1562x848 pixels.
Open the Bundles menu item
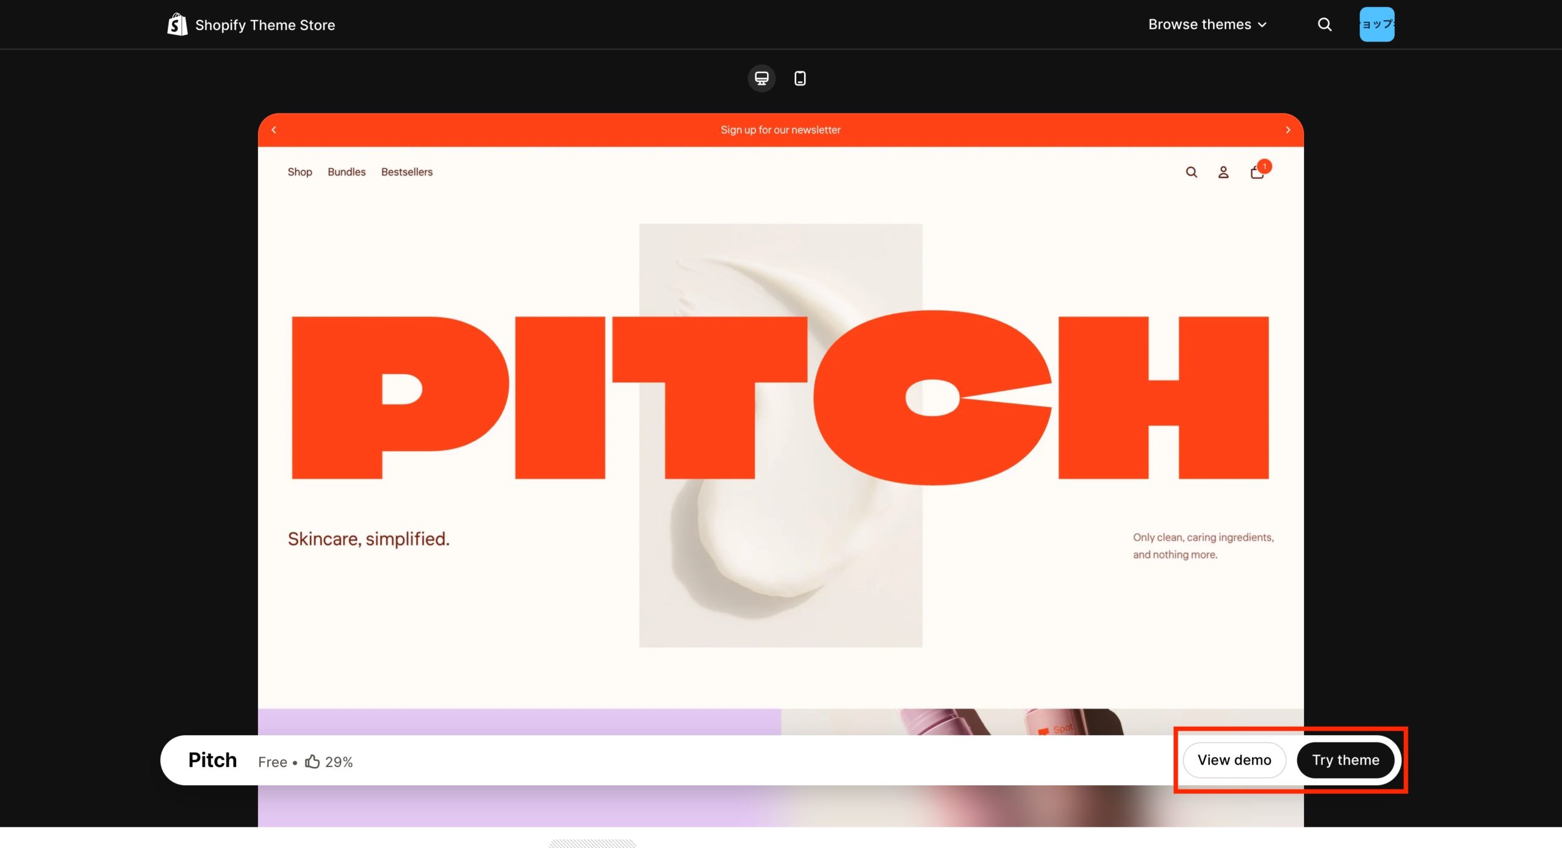click(x=347, y=172)
